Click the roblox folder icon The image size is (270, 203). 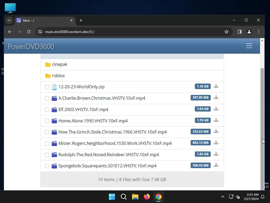pyautogui.click(x=48, y=76)
